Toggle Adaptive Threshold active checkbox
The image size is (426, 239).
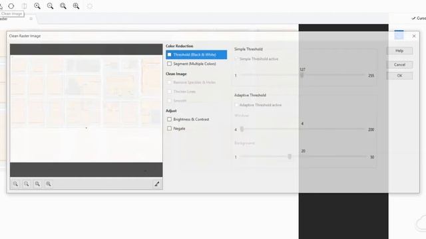(x=236, y=105)
